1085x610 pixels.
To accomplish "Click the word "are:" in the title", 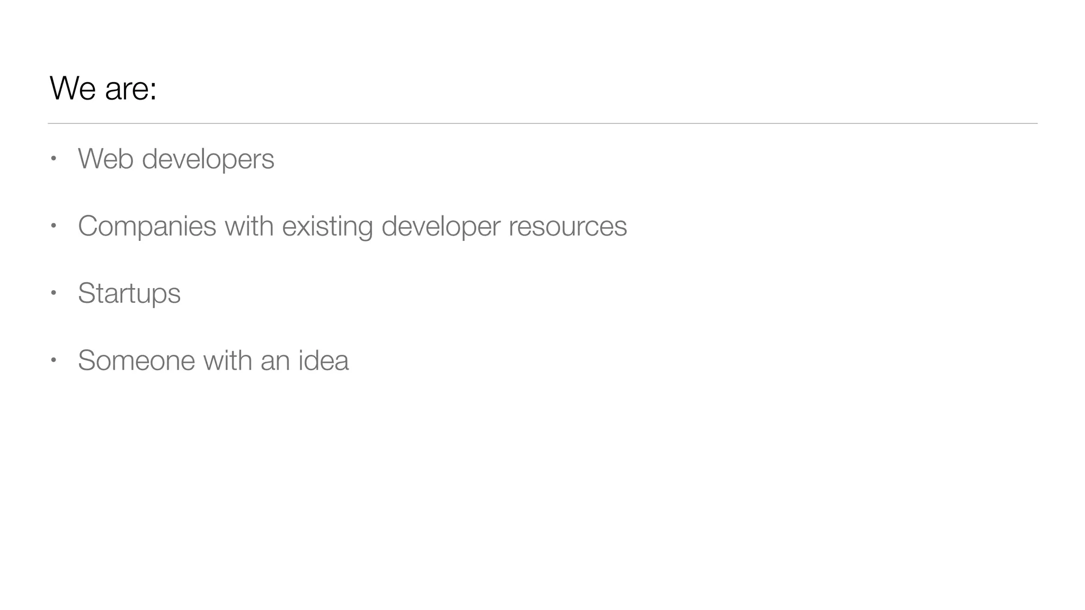I will tap(131, 88).
